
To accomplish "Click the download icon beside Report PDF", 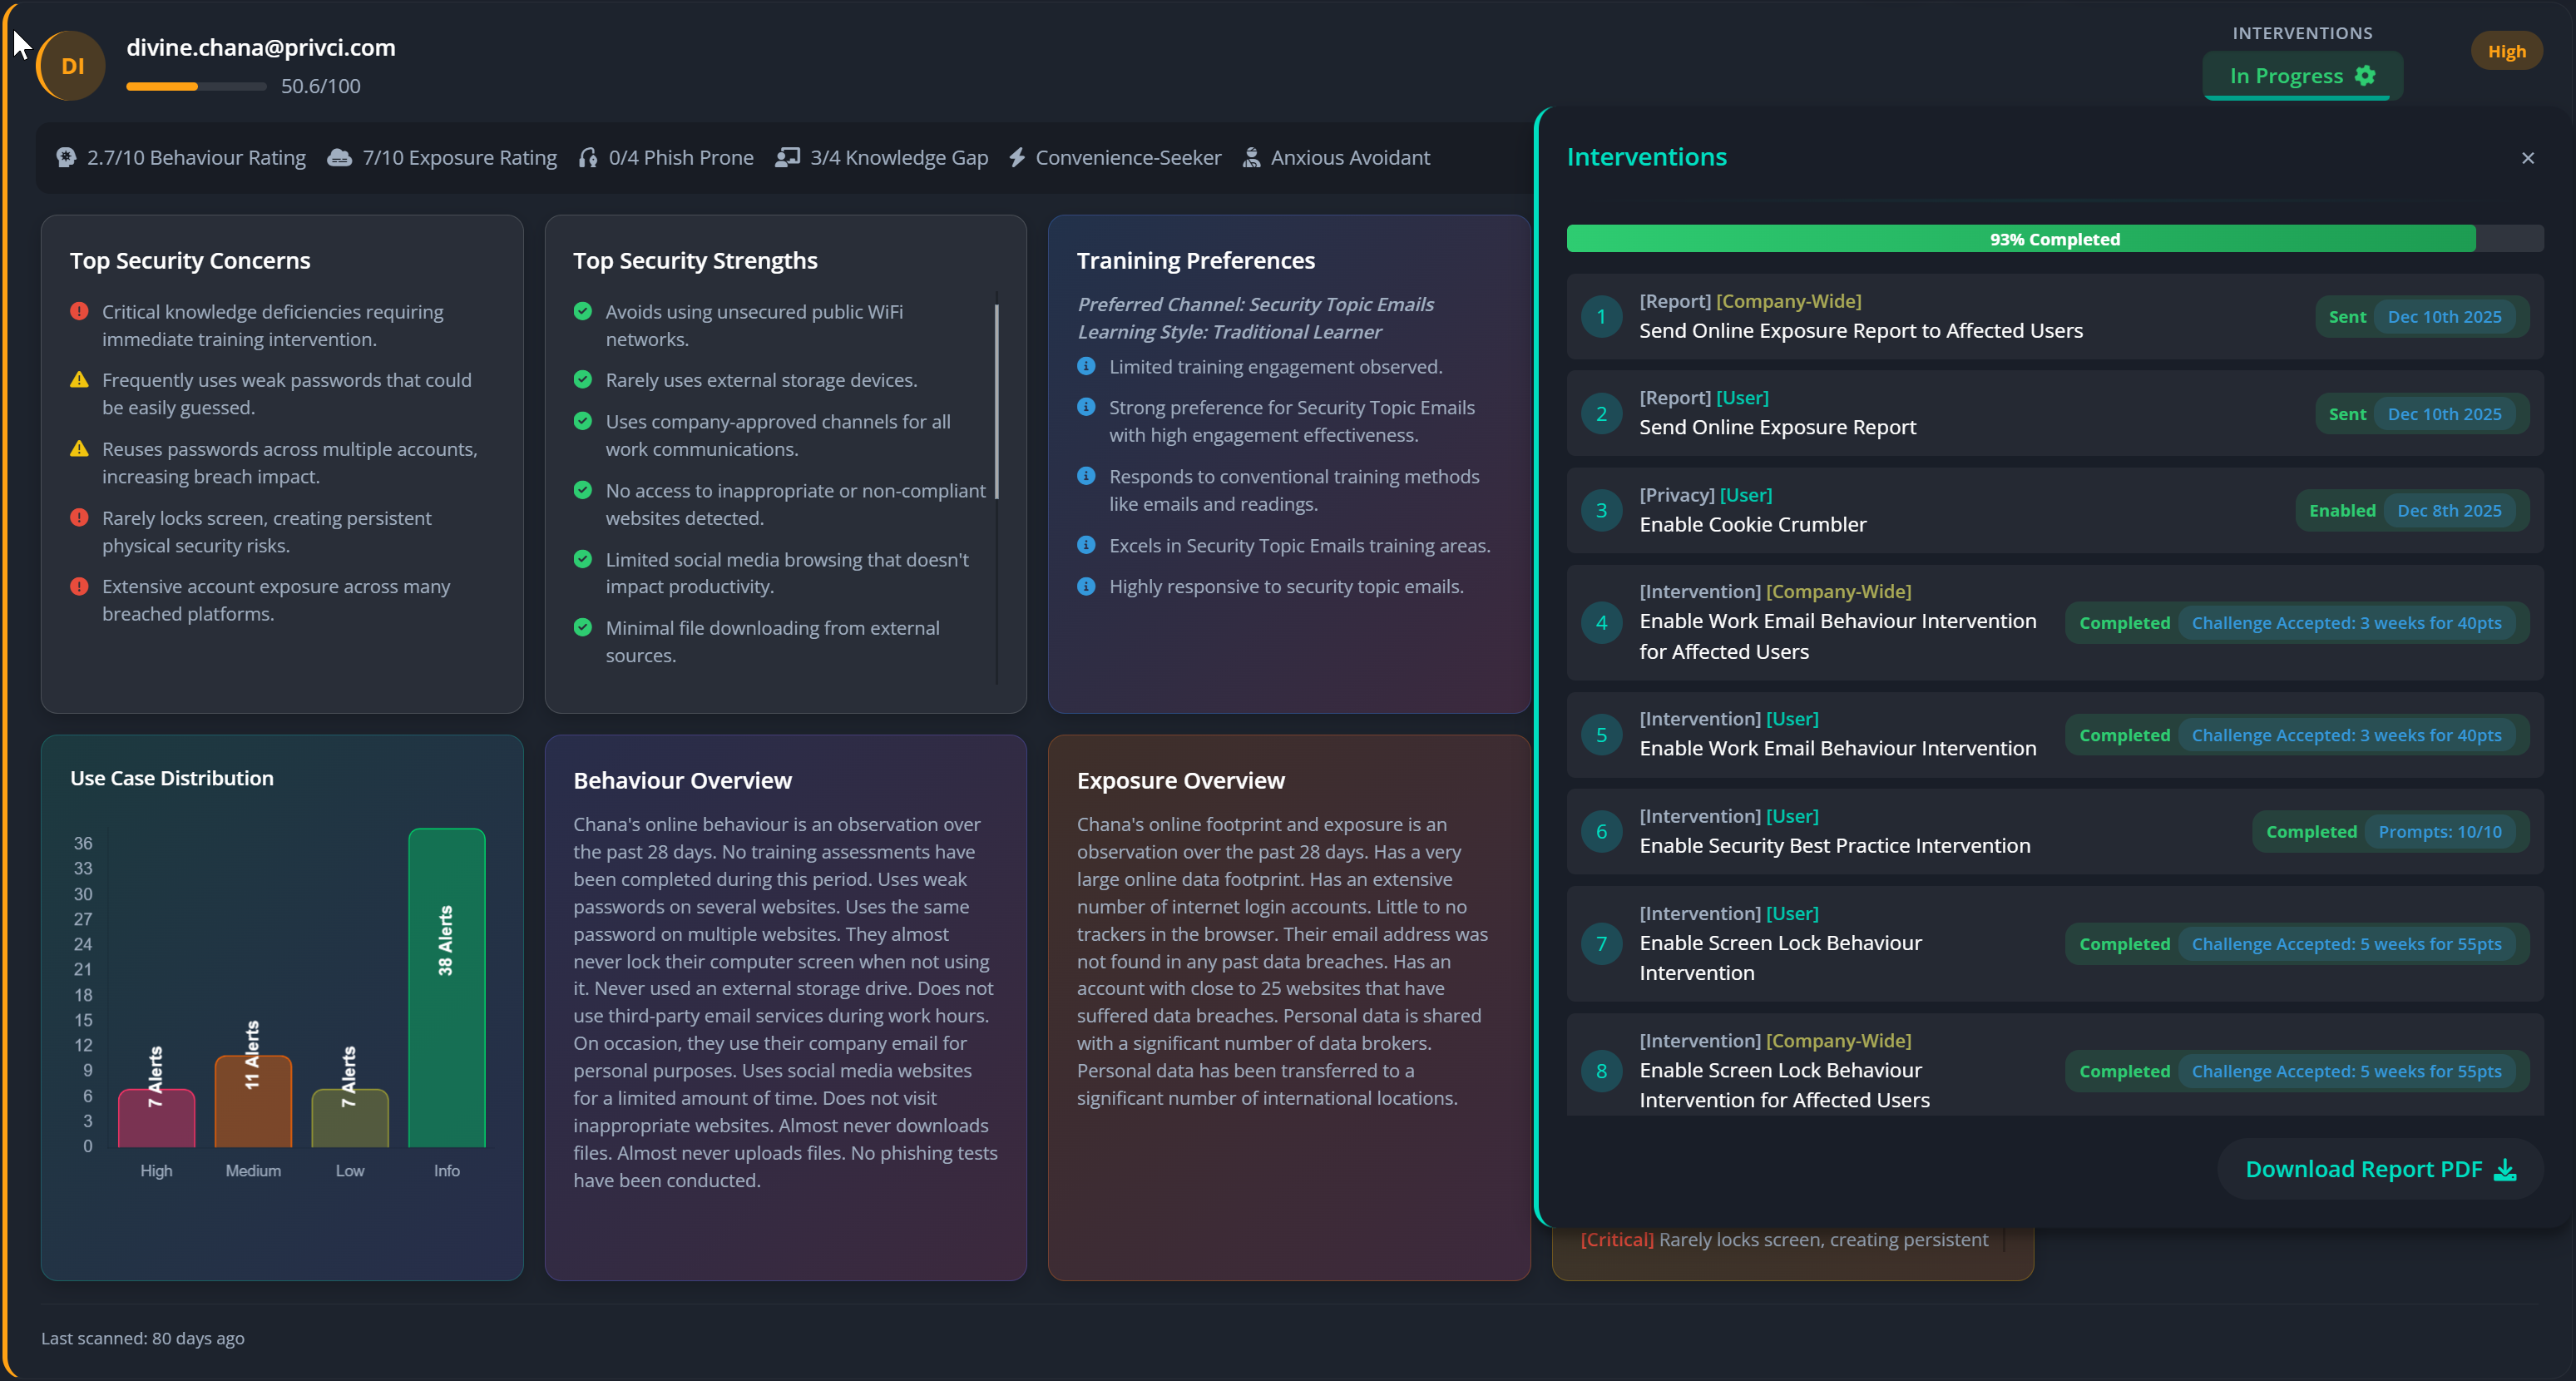I will click(x=2505, y=1169).
